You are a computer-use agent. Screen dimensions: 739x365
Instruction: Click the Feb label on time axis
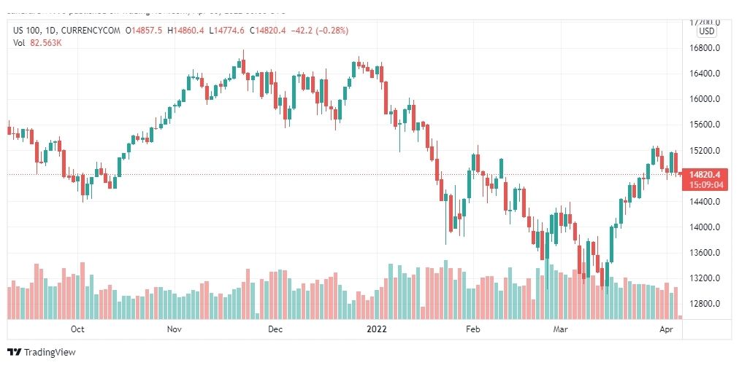[472, 329]
